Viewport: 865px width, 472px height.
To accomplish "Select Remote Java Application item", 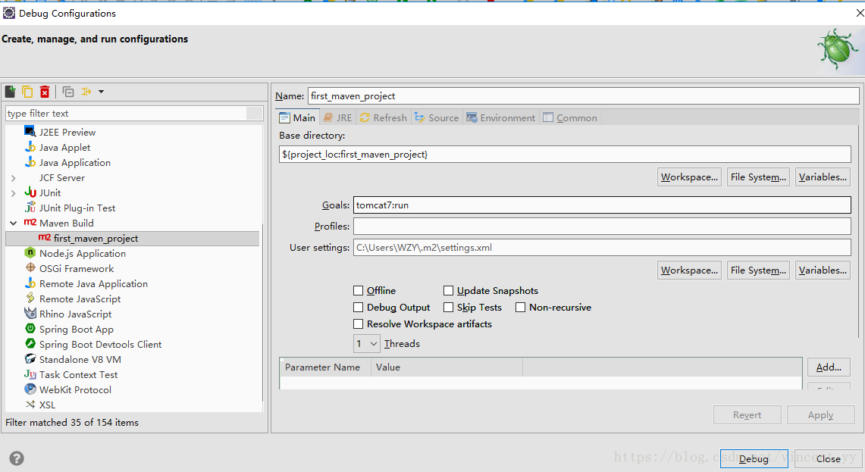I will pyautogui.click(x=94, y=284).
